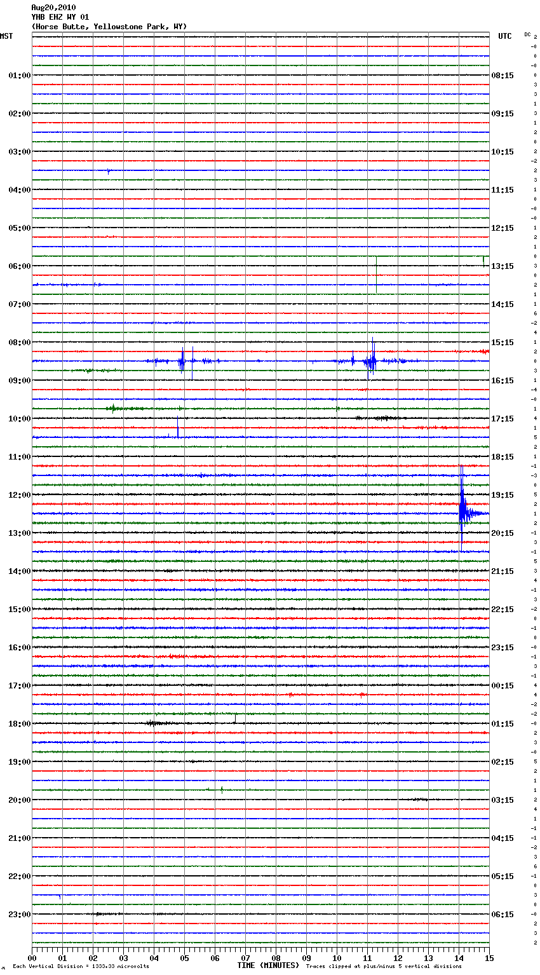Click the 03:15 UTC time label
Image resolution: width=540 pixels, height=975 pixels.
point(503,800)
